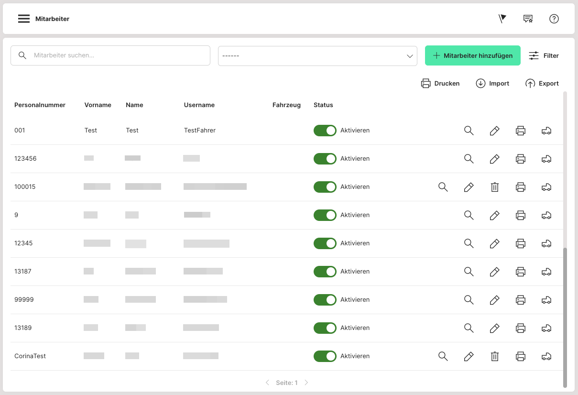Toggle status switch for employee 001
578x395 pixels.
pos(325,131)
